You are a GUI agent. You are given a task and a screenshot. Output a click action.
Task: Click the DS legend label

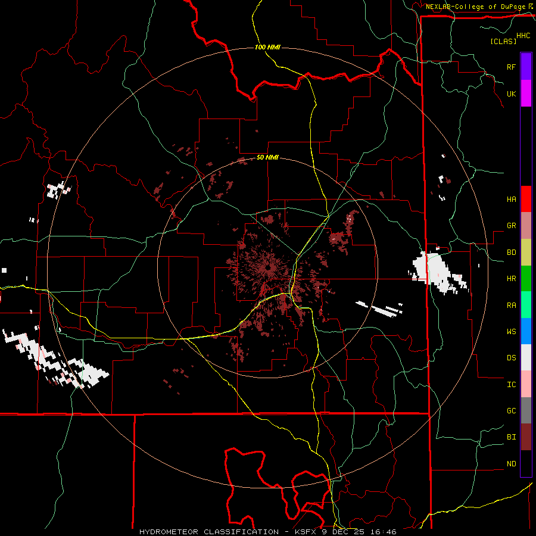511,358
